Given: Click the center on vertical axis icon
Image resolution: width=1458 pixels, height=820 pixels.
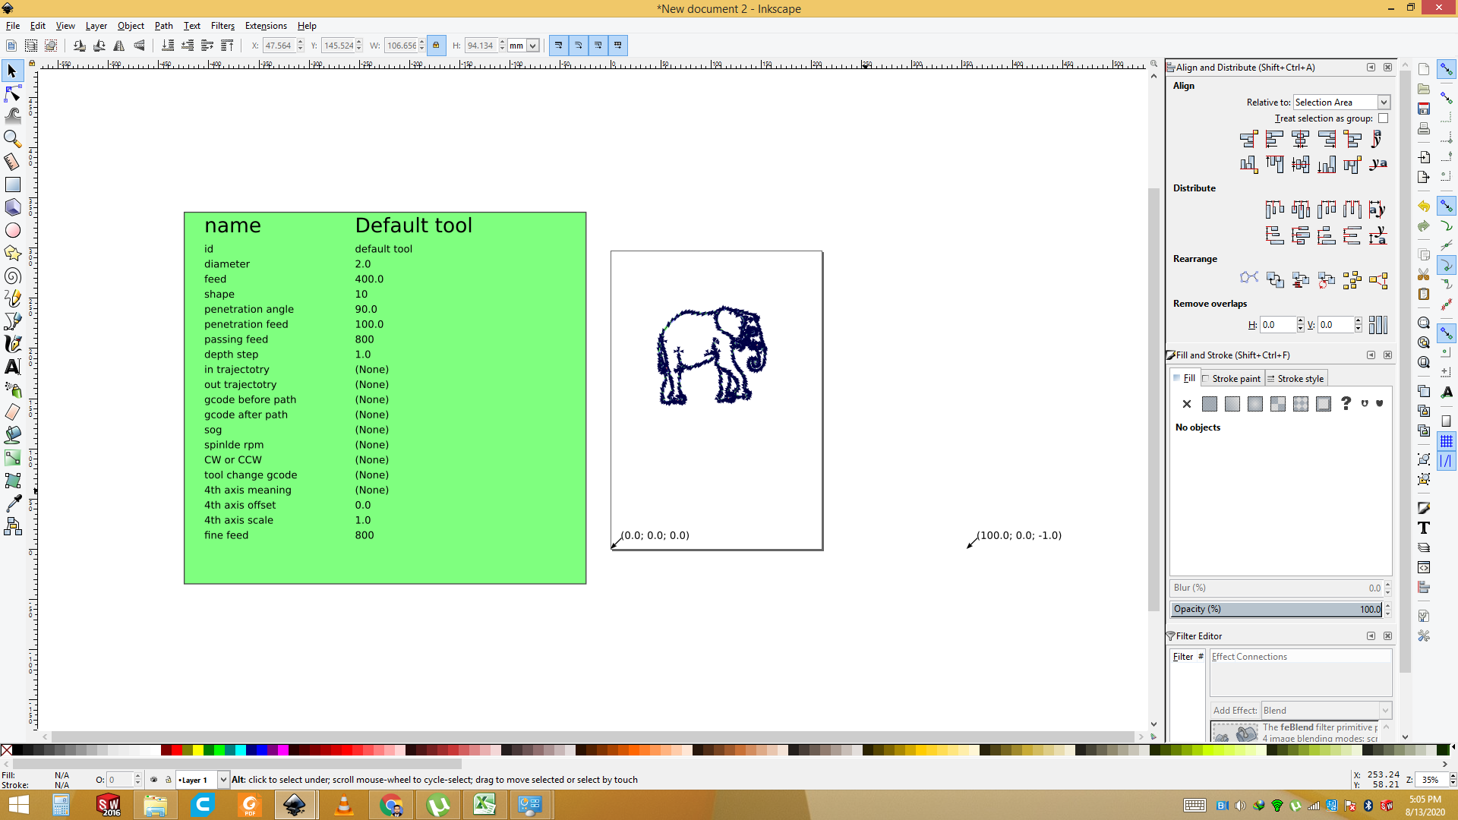Looking at the screenshot, I should point(1300,138).
